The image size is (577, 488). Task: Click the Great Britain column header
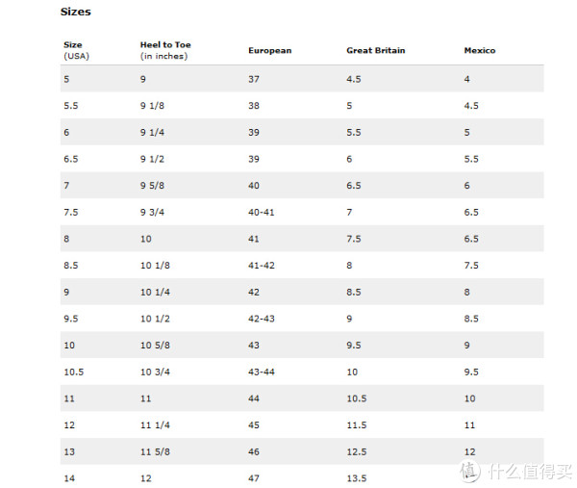(x=375, y=50)
